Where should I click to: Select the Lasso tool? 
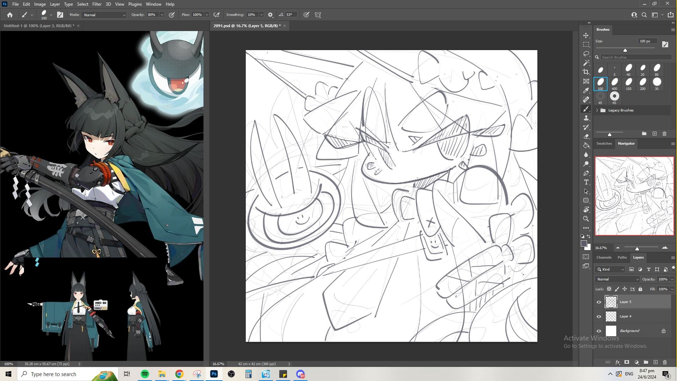click(586, 54)
